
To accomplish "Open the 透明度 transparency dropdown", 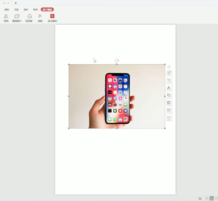I will tap(30, 18).
